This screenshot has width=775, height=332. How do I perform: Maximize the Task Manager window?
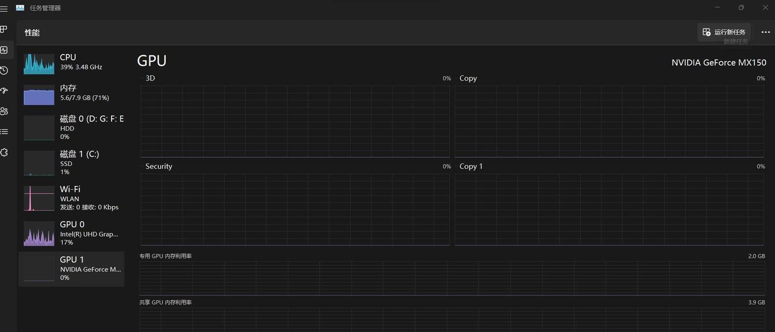point(741,7)
